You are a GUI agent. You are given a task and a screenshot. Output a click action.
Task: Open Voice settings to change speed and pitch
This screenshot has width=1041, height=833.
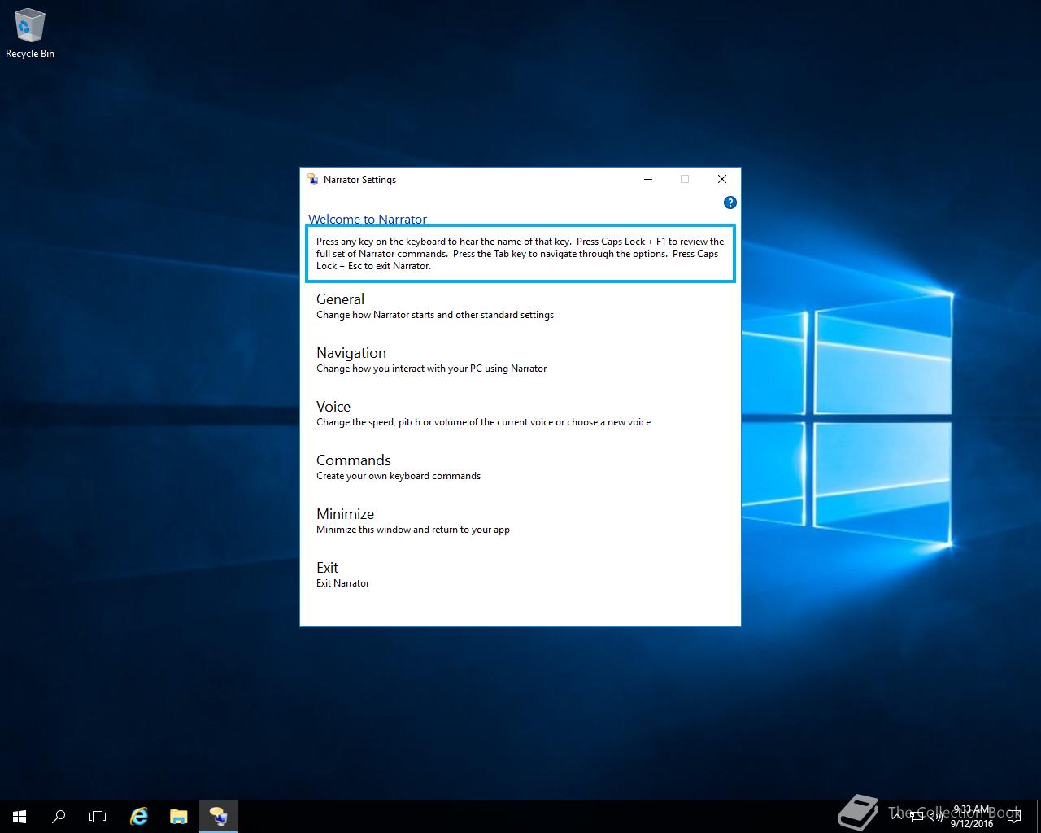(483, 413)
